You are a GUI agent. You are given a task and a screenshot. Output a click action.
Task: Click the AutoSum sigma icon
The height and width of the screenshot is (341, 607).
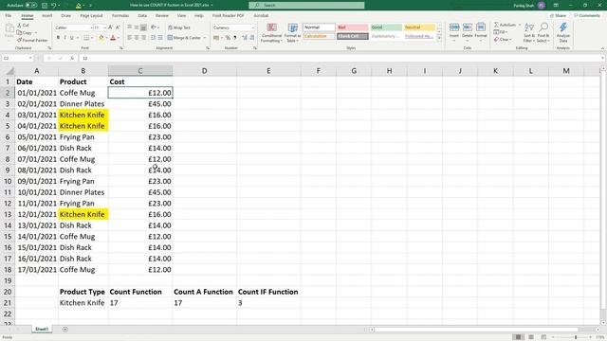tap(496, 25)
